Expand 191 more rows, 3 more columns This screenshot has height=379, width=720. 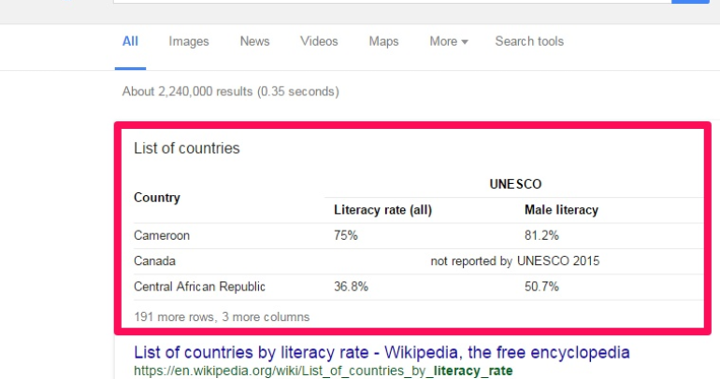pos(222,316)
